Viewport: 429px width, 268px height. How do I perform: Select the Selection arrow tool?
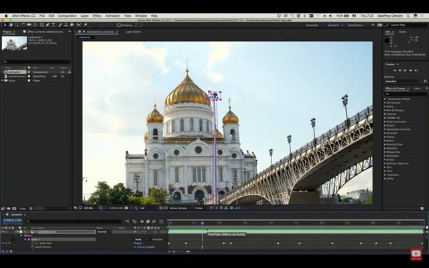click(x=5, y=25)
